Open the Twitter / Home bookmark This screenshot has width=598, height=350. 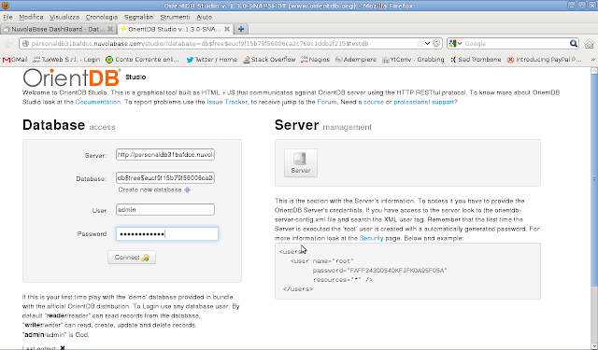pyautogui.click(x=212, y=60)
